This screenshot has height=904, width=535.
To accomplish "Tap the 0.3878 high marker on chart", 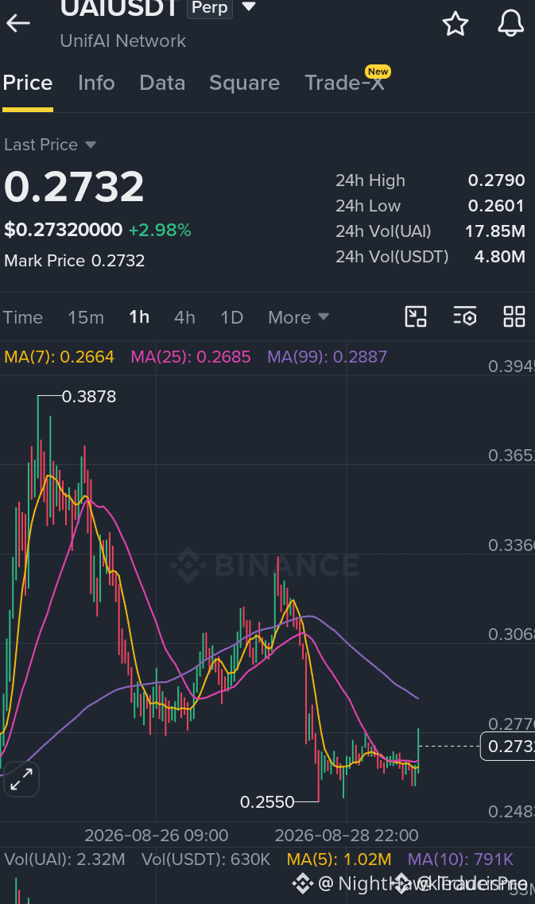I will [89, 397].
